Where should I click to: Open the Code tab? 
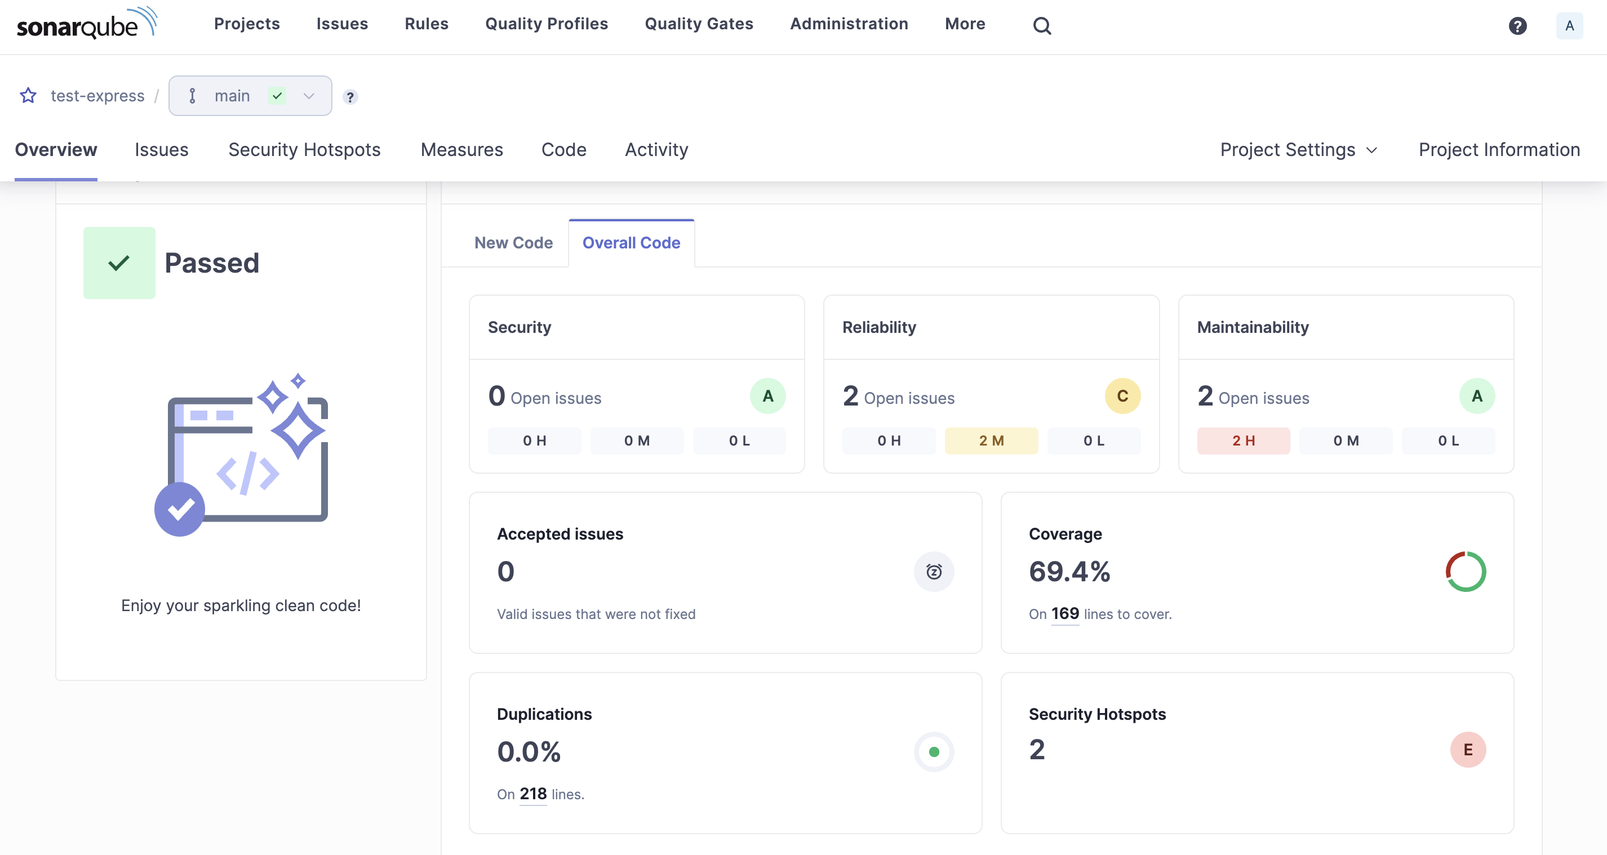click(x=564, y=150)
